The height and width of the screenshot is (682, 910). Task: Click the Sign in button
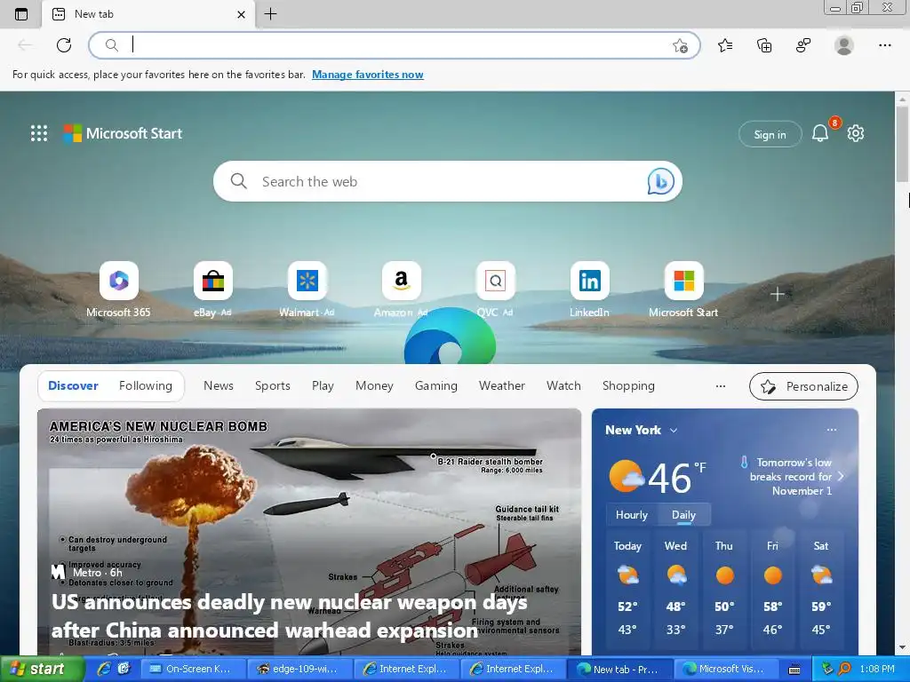[x=770, y=135]
